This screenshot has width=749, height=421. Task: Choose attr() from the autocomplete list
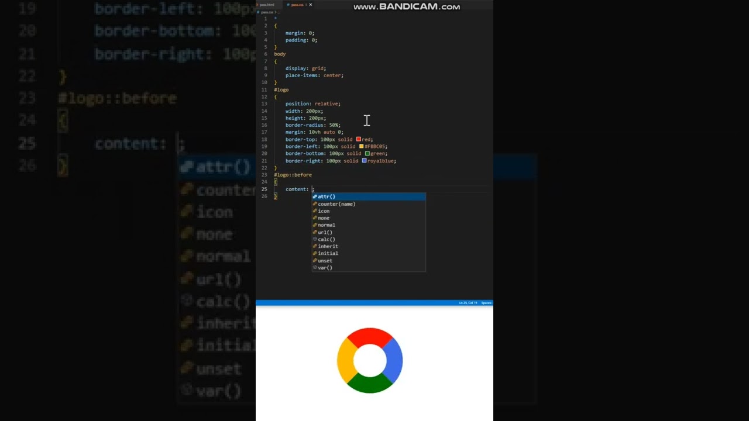369,196
